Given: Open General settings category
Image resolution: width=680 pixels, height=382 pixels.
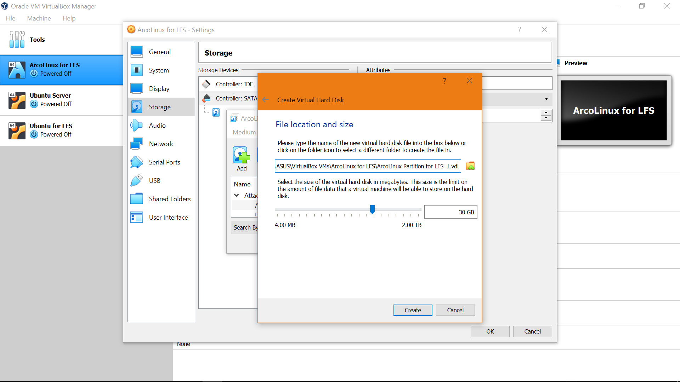Looking at the screenshot, I should click(161, 52).
